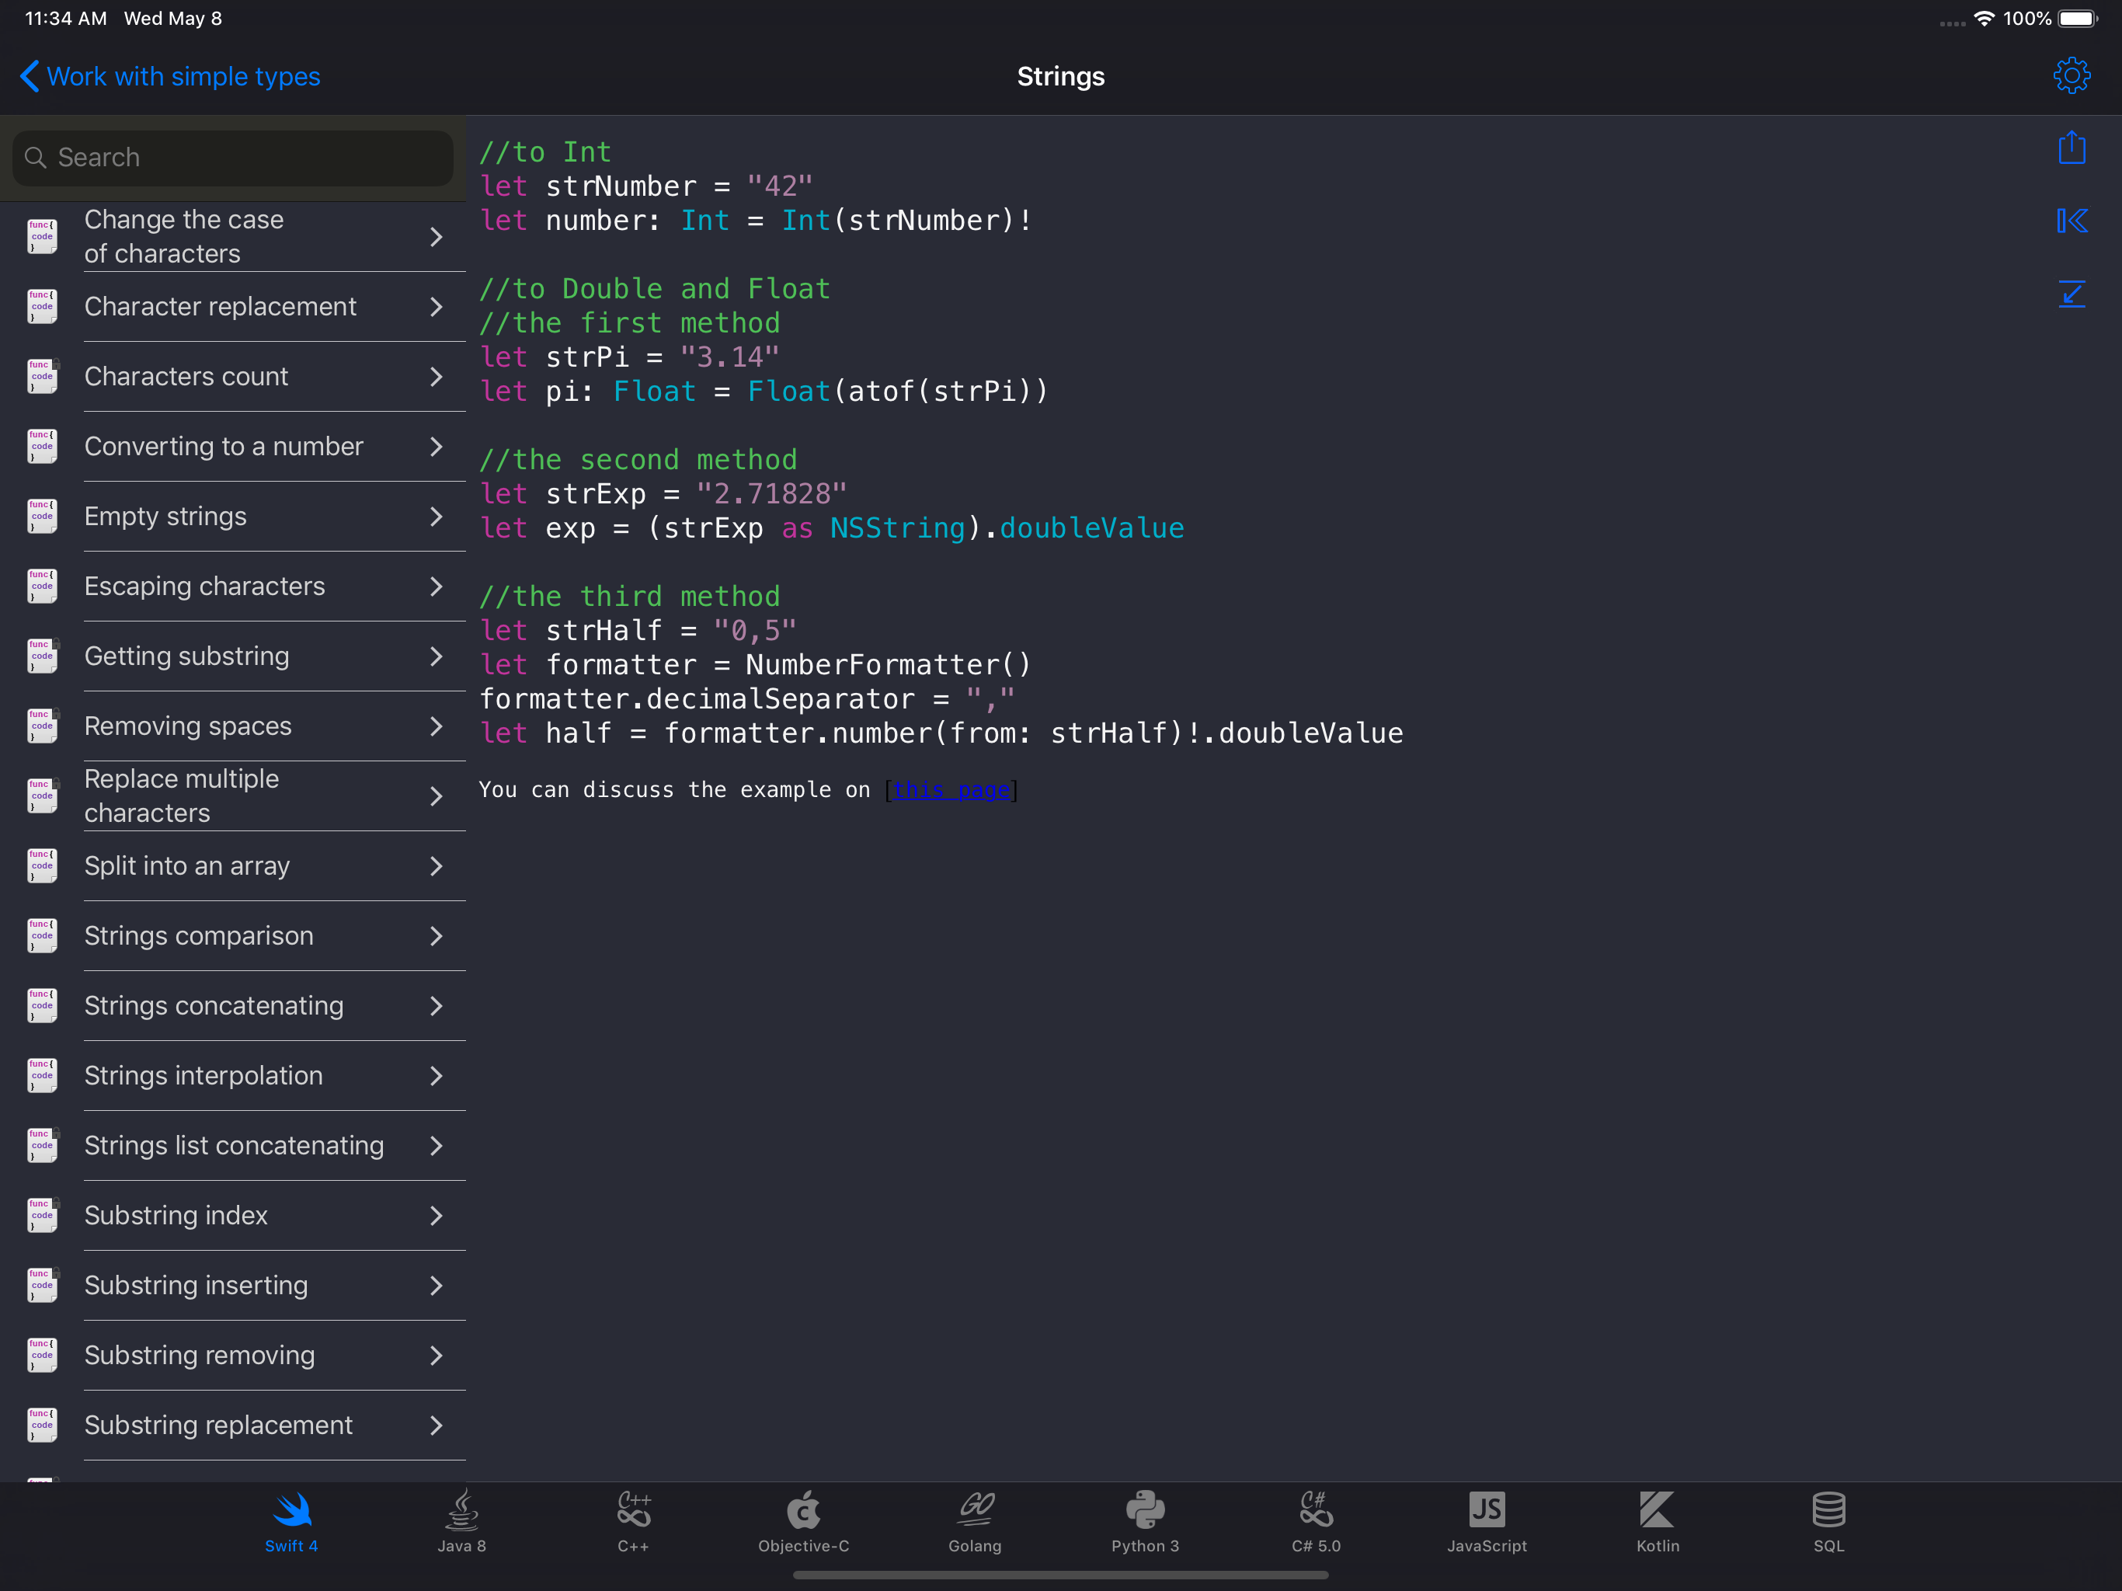Go back to Work with simple types
Screen dimensions: 2122x1591
(171, 77)
